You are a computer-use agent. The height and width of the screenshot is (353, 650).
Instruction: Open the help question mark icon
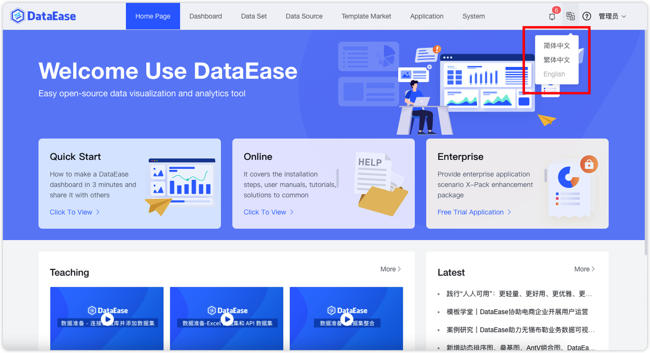587,16
